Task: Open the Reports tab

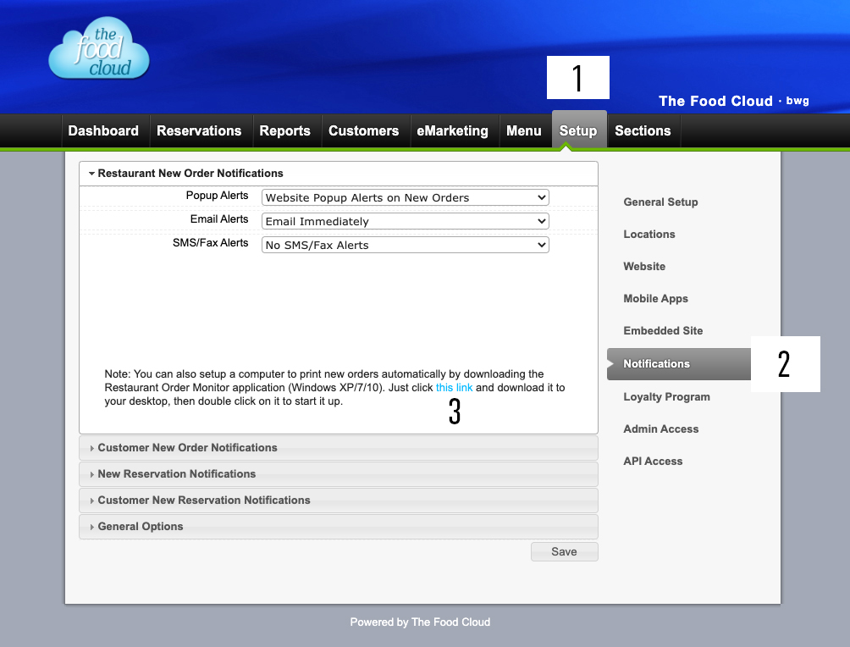Action: pyautogui.click(x=284, y=130)
